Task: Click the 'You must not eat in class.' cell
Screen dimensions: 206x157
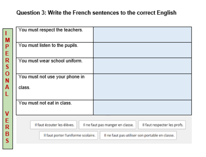Action: pyautogui.click(x=55, y=108)
